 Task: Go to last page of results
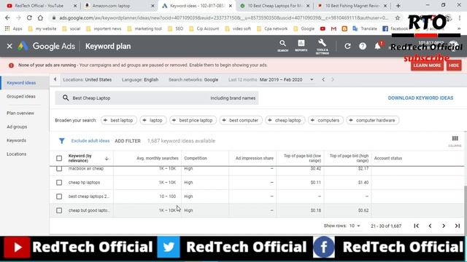(458, 226)
